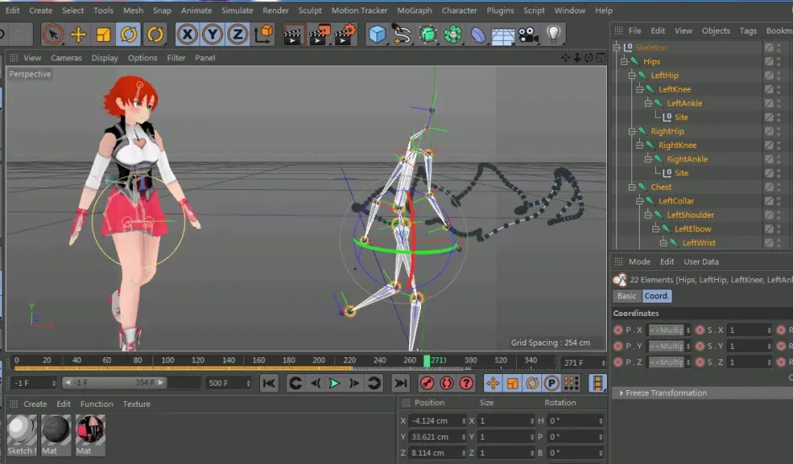Select the Move tool in the toolbar
The image size is (793, 464).
coord(78,34)
